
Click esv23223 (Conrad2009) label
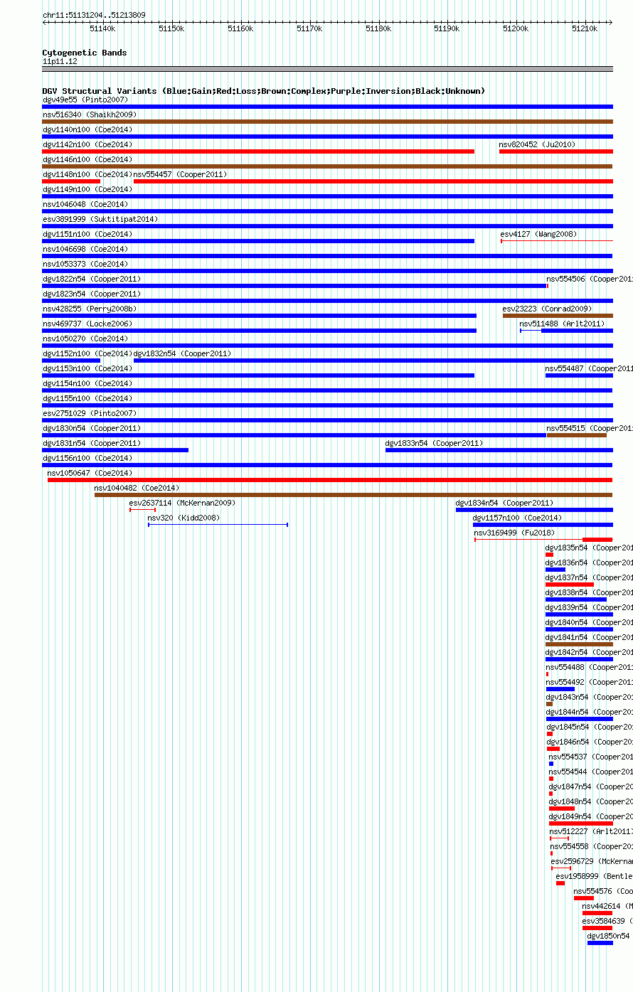tap(548, 309)
